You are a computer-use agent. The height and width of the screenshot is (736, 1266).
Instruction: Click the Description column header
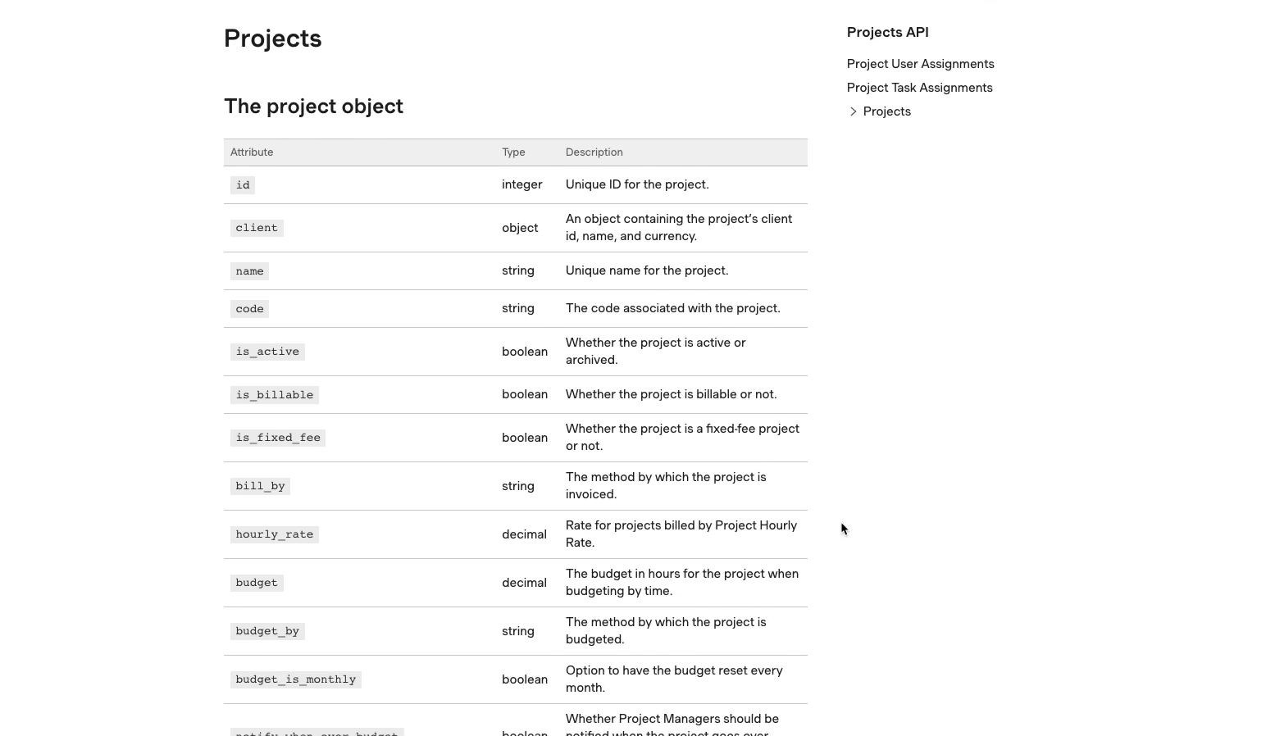pyautogui.click(x=594, y=152)
